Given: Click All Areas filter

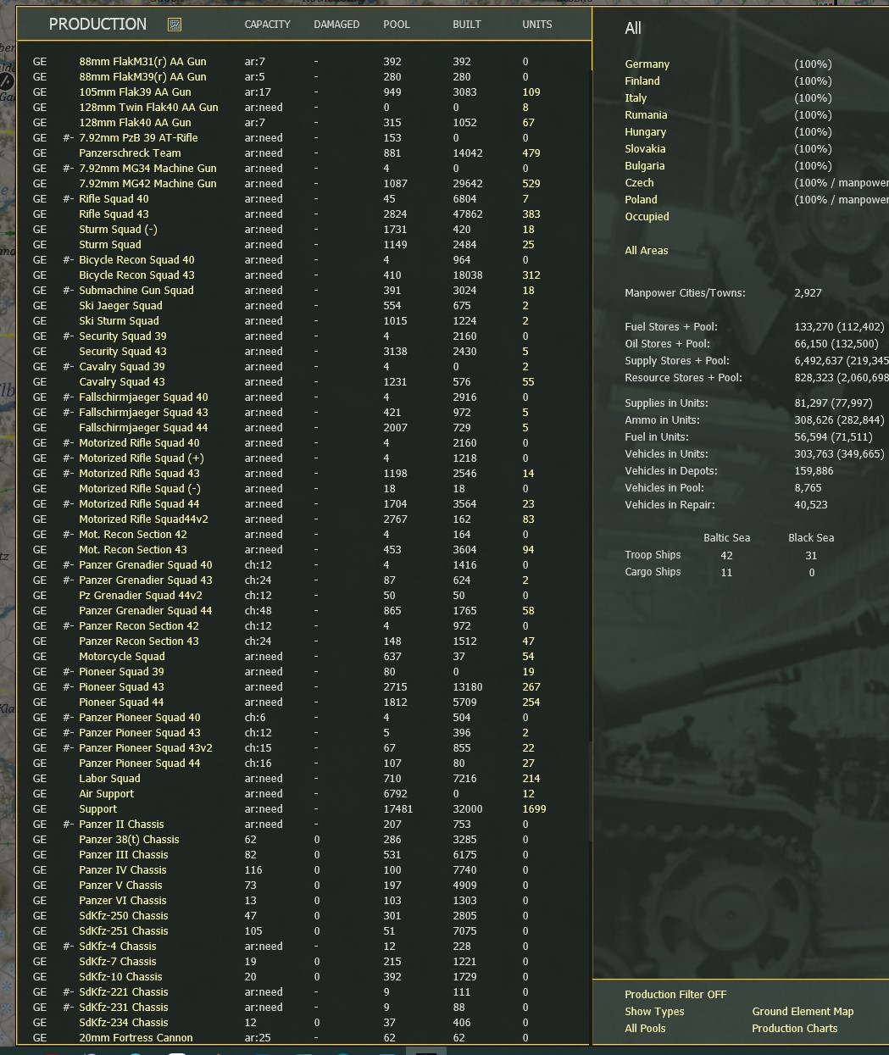Looking at the screenshot, I should tap(647, 251).
